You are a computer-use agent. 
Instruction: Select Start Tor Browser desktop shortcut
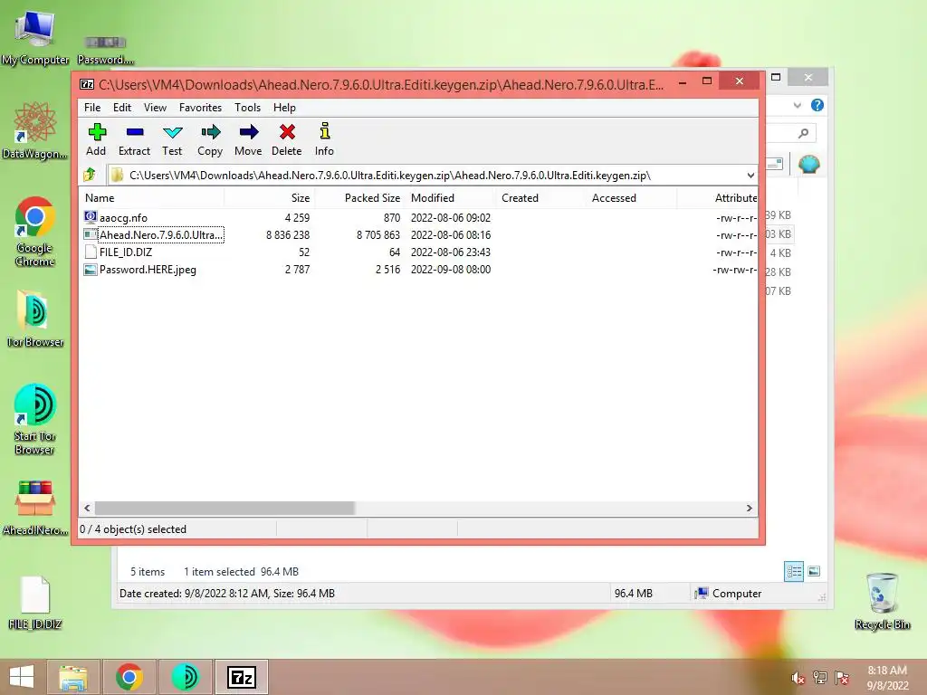(x=35, y=419)
